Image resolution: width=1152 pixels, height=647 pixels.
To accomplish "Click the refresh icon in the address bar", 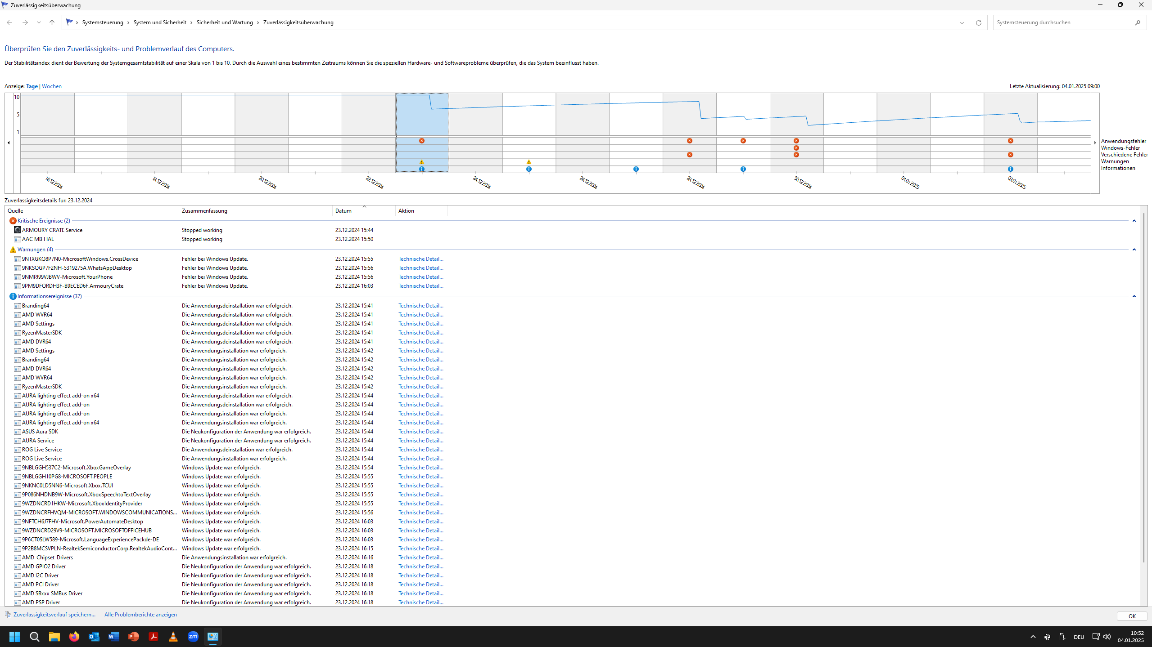I will 978,22.
